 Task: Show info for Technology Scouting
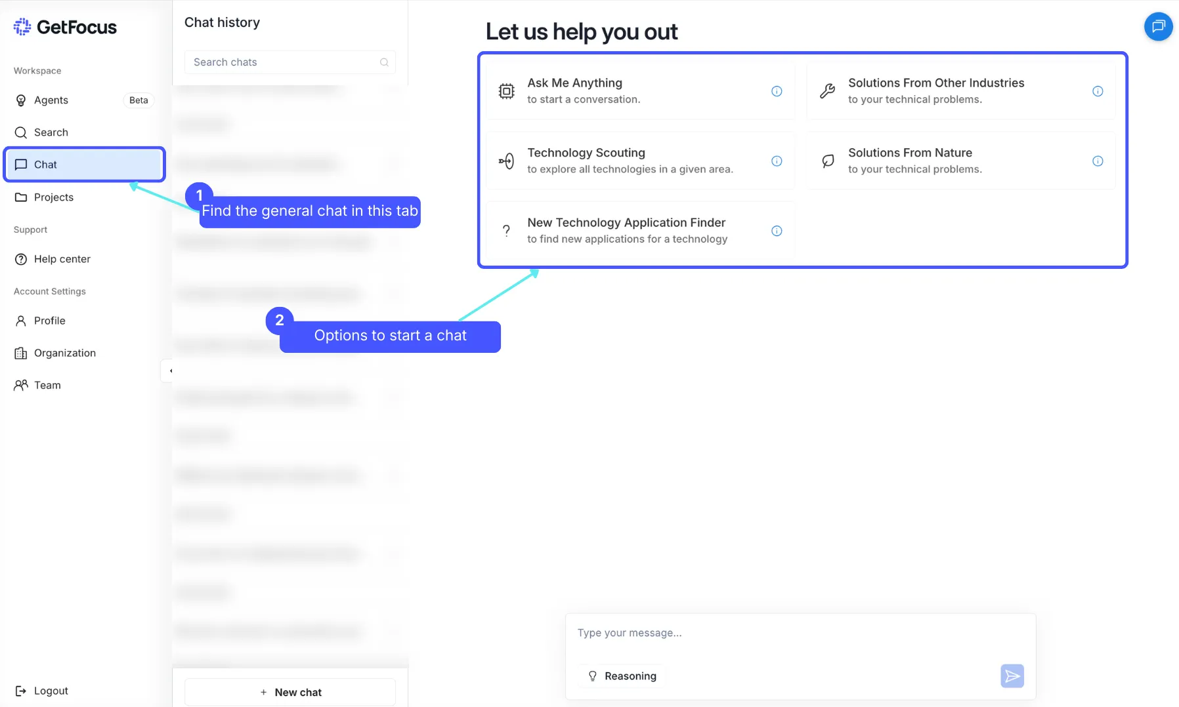(777, 161)
